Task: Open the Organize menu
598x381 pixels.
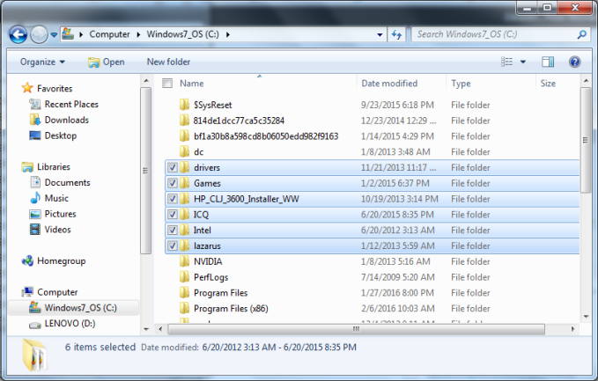Action: click(42, 62)
